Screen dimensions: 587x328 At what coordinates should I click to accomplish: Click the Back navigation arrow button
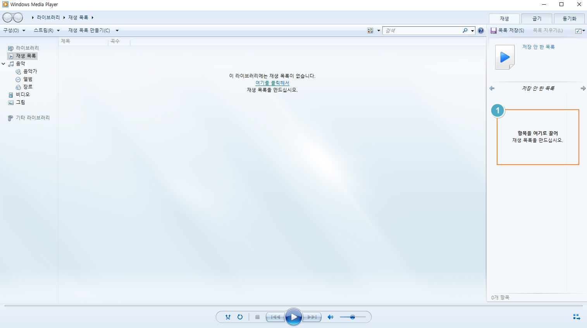[x=7, y=17]
